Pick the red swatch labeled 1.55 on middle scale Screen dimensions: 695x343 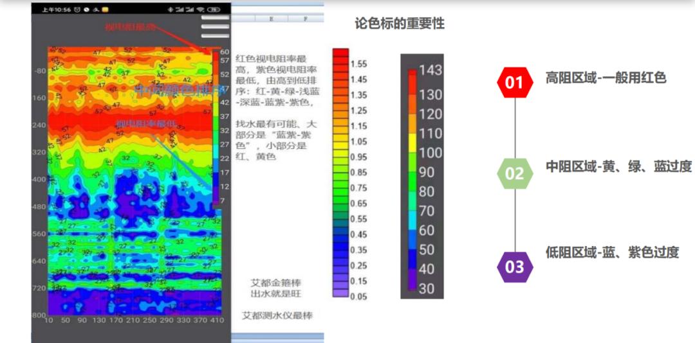tap(340, 60)
